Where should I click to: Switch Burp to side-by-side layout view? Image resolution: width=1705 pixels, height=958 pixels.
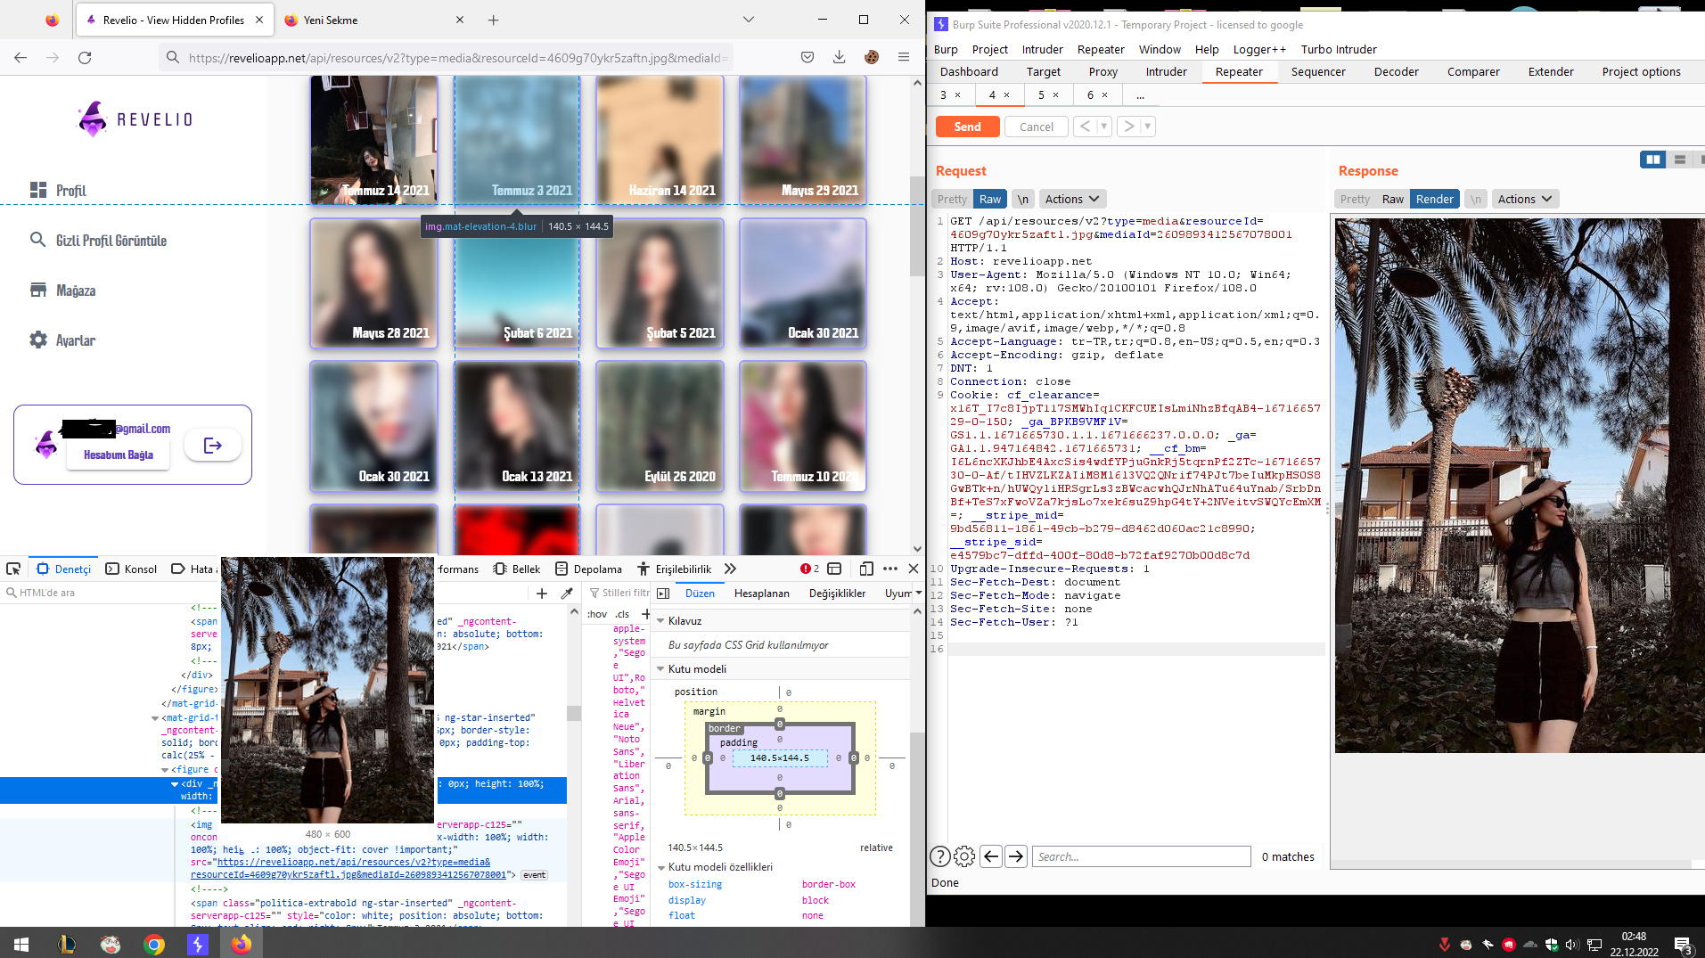1653,160
